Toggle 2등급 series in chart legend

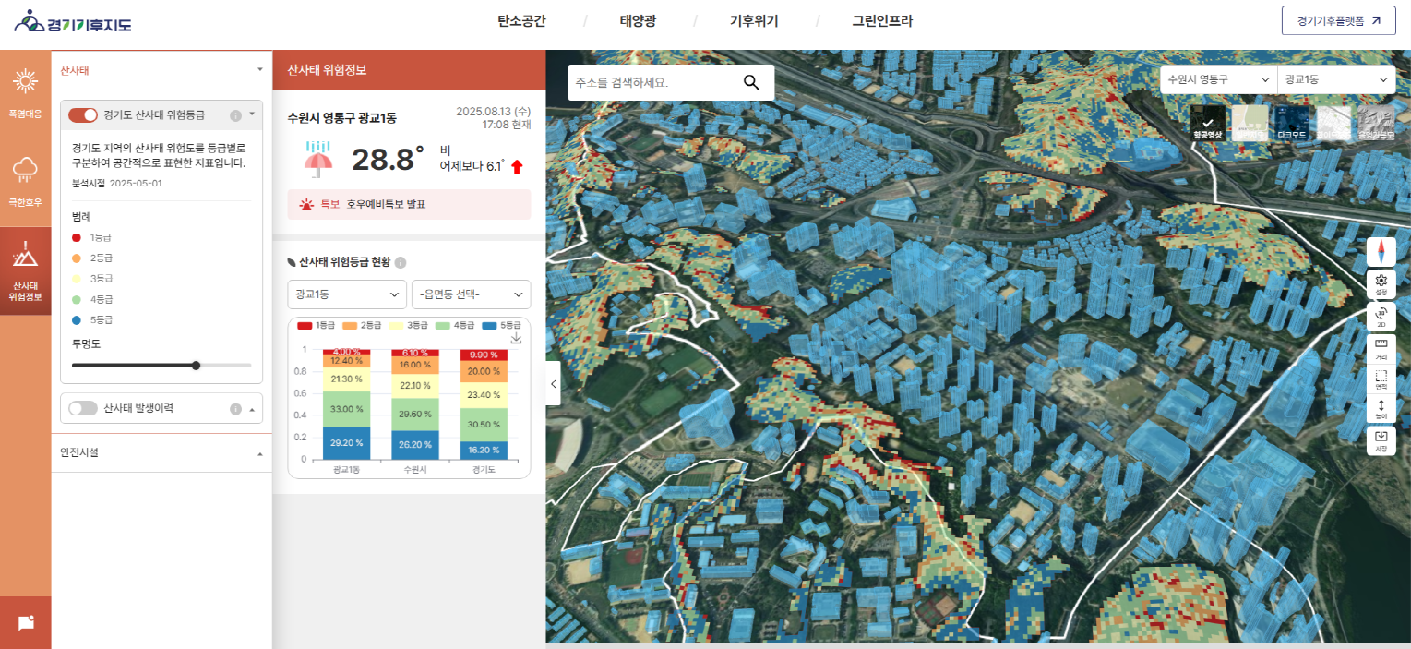coord(362,325)
